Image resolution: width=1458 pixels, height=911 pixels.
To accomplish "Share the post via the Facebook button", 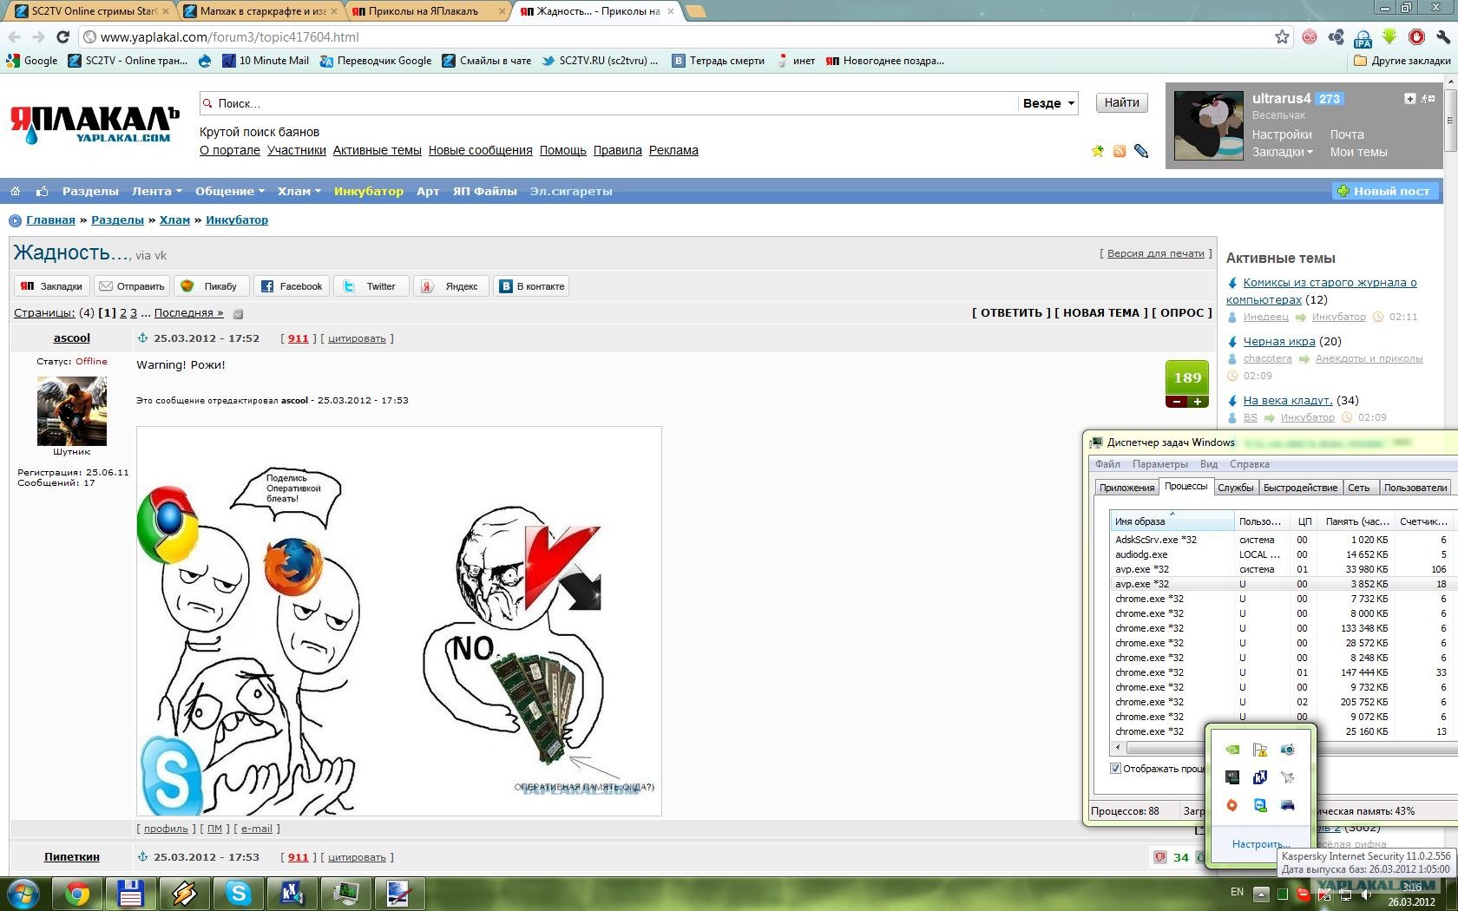I will click(291, 286).
